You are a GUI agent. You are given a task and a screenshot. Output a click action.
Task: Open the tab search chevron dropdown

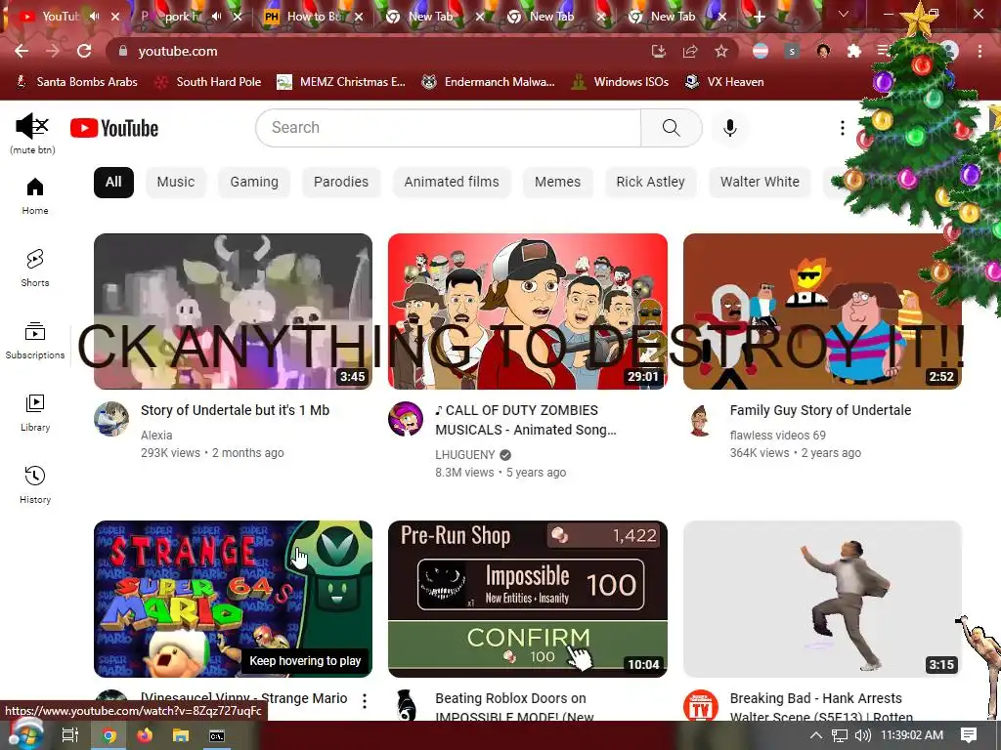[844, 14]
